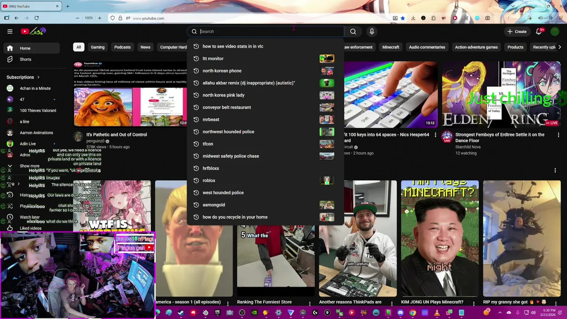Click the YouTube logo
The height and width of the screenshot is (319, 567).
coord(33,31)
